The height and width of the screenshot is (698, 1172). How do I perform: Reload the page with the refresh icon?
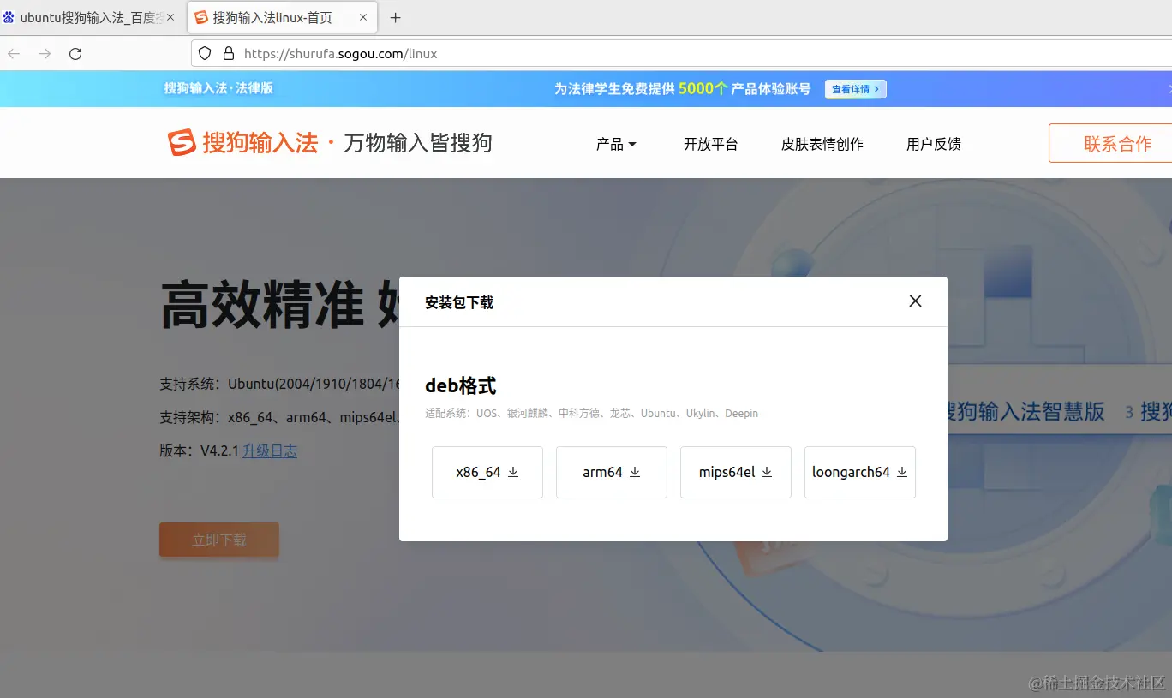click(x=75, y=53)
